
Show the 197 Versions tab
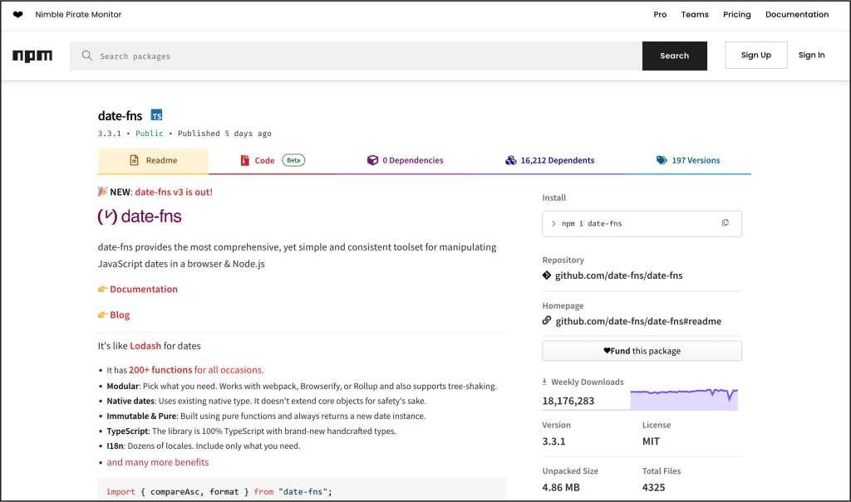click(x=688, y=160)
